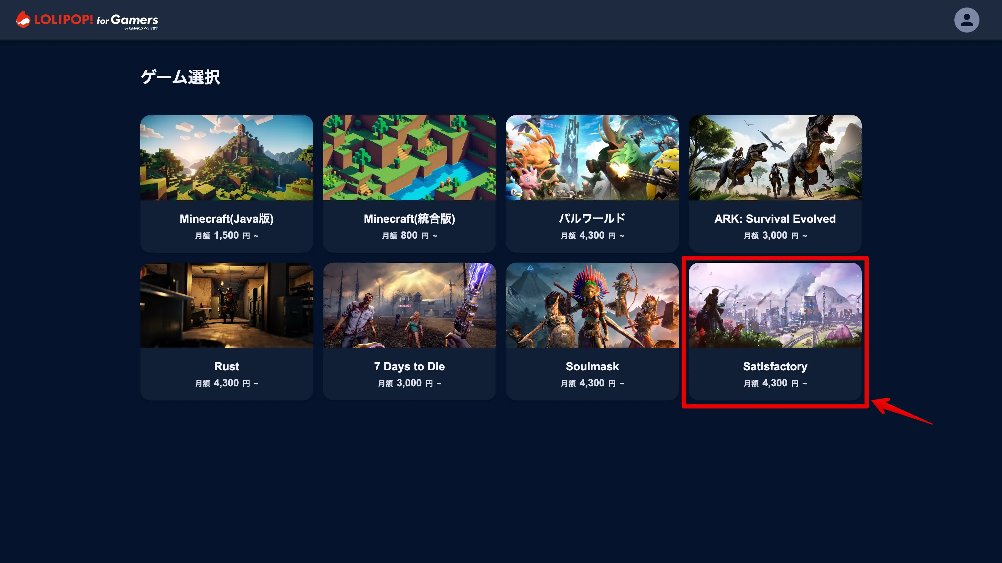This screenshot has width=1002, height=563.
Task: Select the 7 Days to Die thumbnail
Action: click(409, 305)
